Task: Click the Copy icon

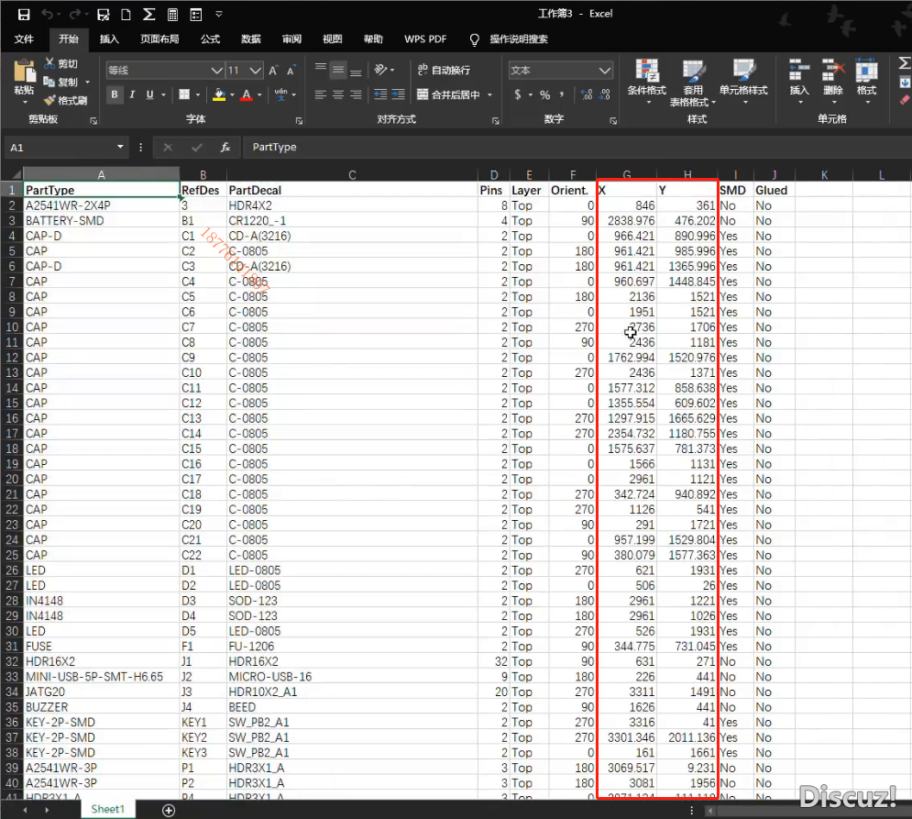Action: (x=49, y=82)
